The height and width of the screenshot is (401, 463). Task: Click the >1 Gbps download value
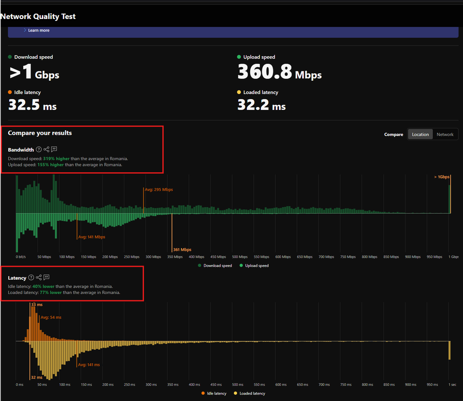tap(34, 72)
